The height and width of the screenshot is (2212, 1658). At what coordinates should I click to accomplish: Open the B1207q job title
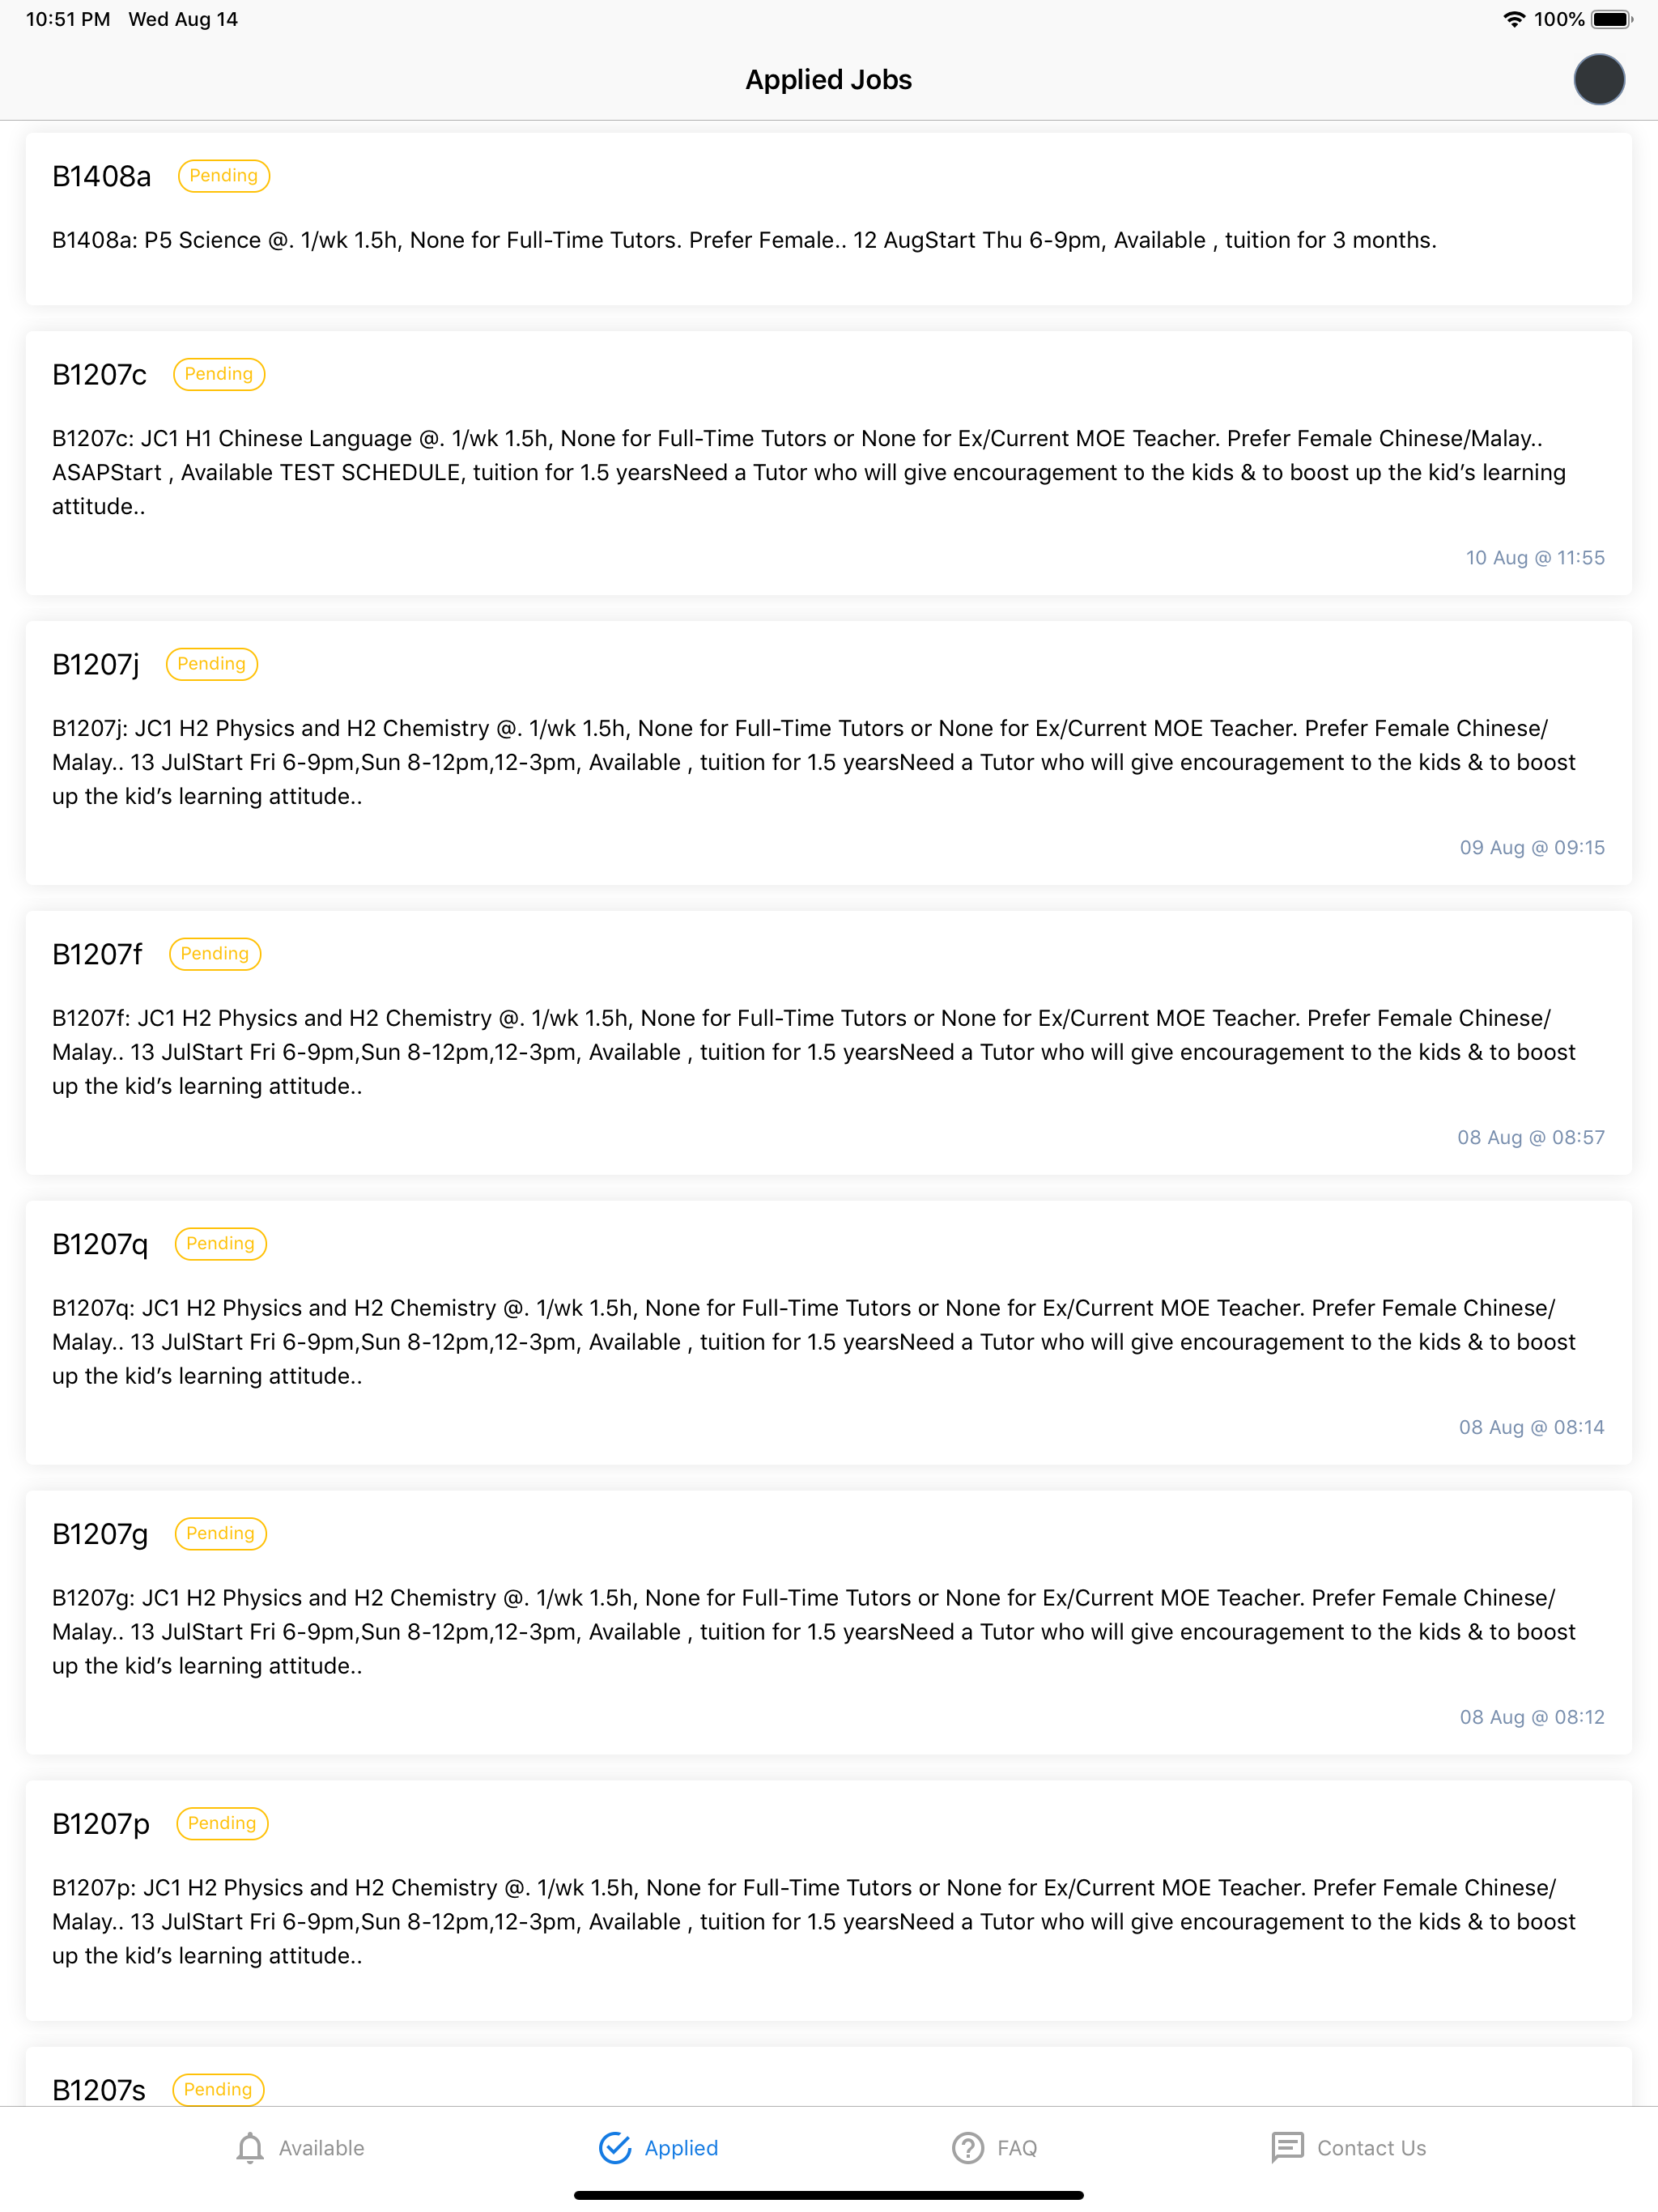(x=100, y=1244)
